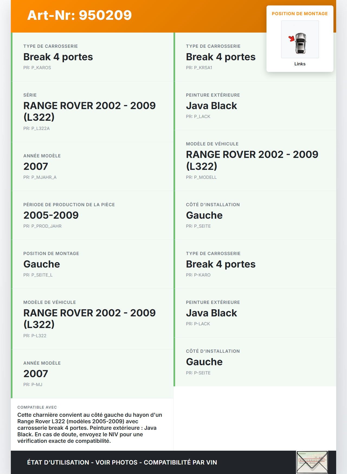Click the "PR: P-L322" vehicle model code

coord(35,336)
